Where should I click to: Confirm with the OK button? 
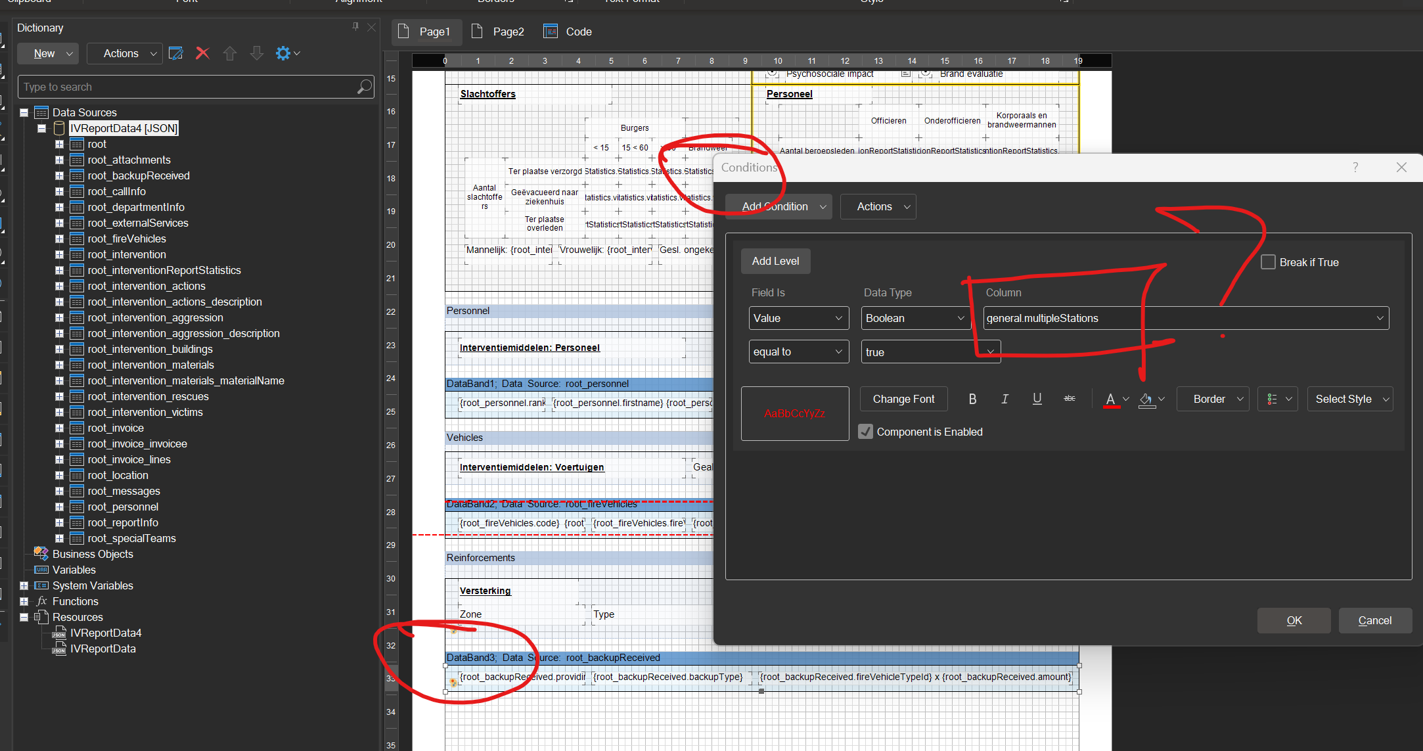pos(1294,620)
